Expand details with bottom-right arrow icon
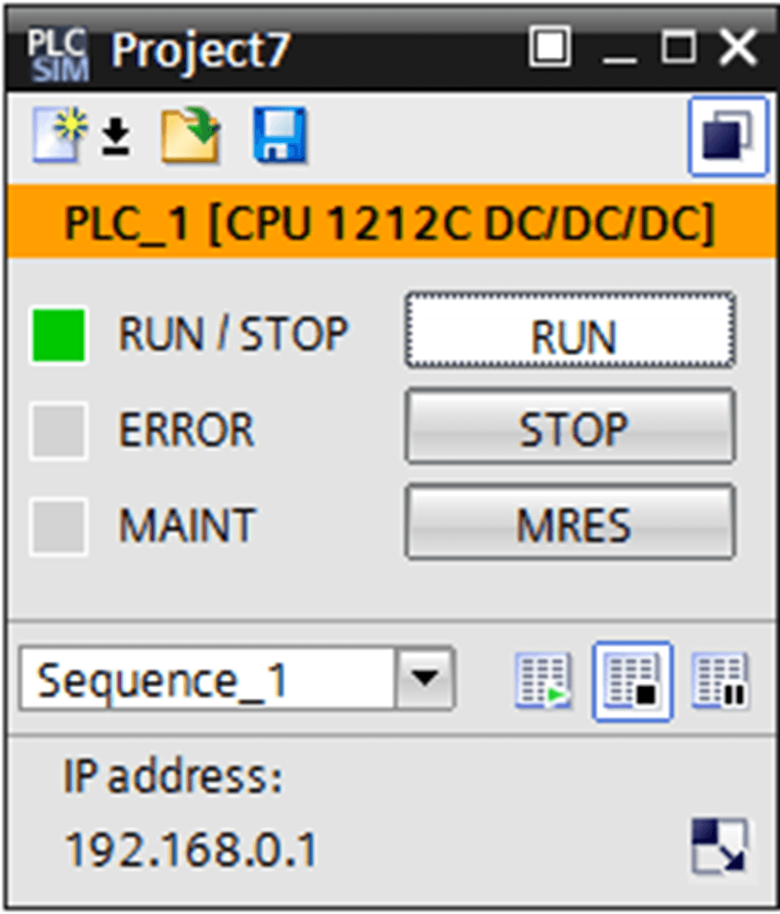 [x=719, y=847]
